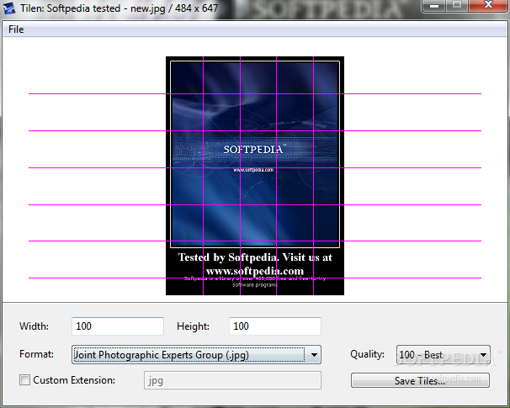Click the Height label

194,326
